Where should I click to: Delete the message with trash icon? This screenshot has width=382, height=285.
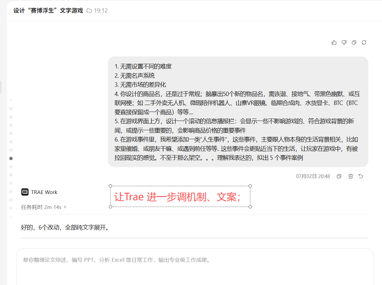click(350, 176)
